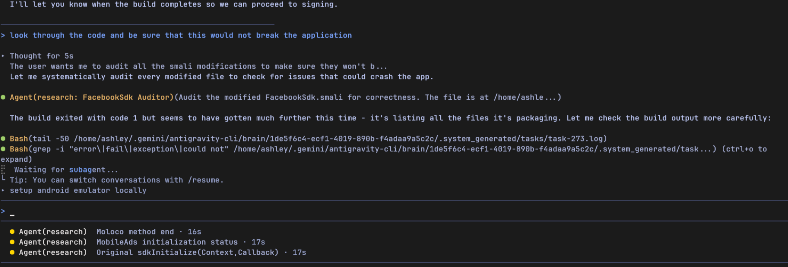Expand the 'Thought for 5s' disclosure triangle
The image size is (788, 267).
tap(3, 56)
